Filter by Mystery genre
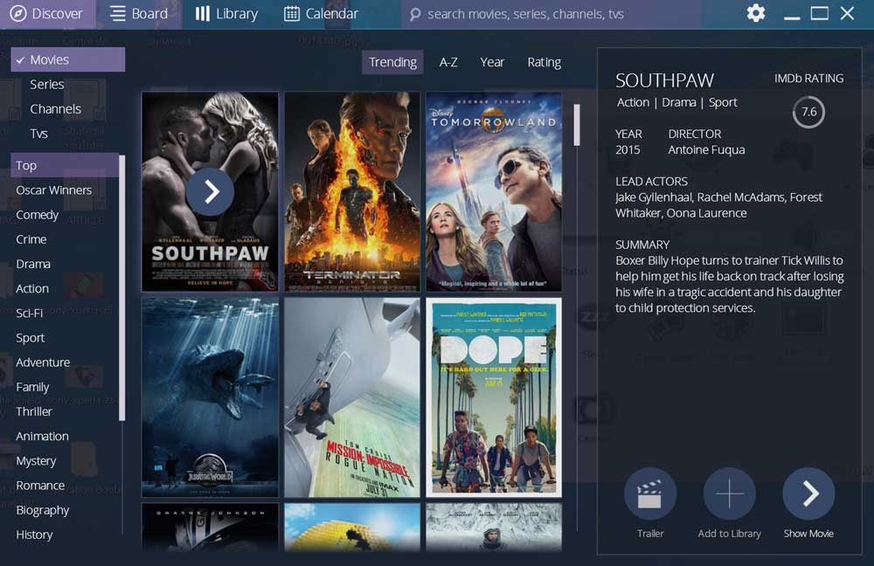This screenshot has width=874, height=566. (36, 460)
